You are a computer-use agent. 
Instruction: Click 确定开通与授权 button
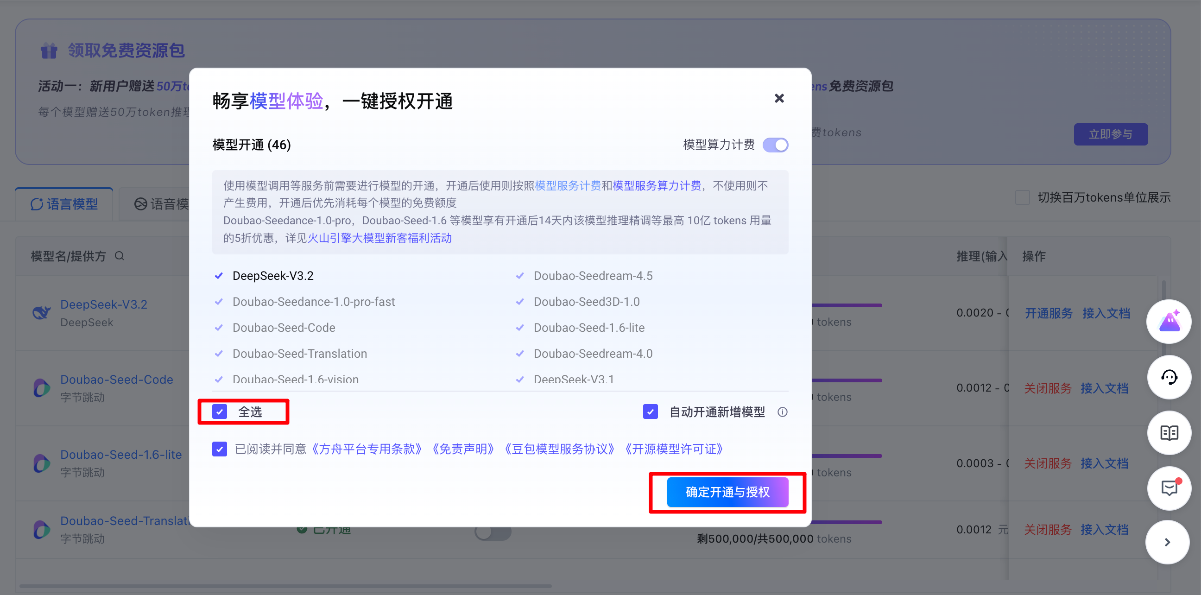point(727,492)
